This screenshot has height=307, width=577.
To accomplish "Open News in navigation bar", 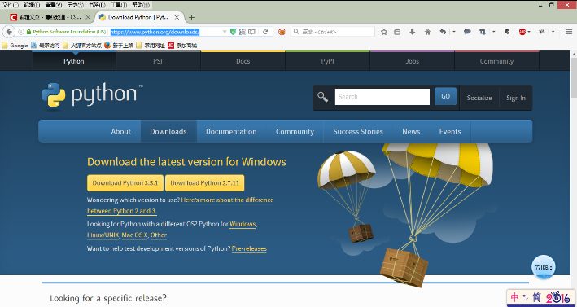I will coord(411,131).
